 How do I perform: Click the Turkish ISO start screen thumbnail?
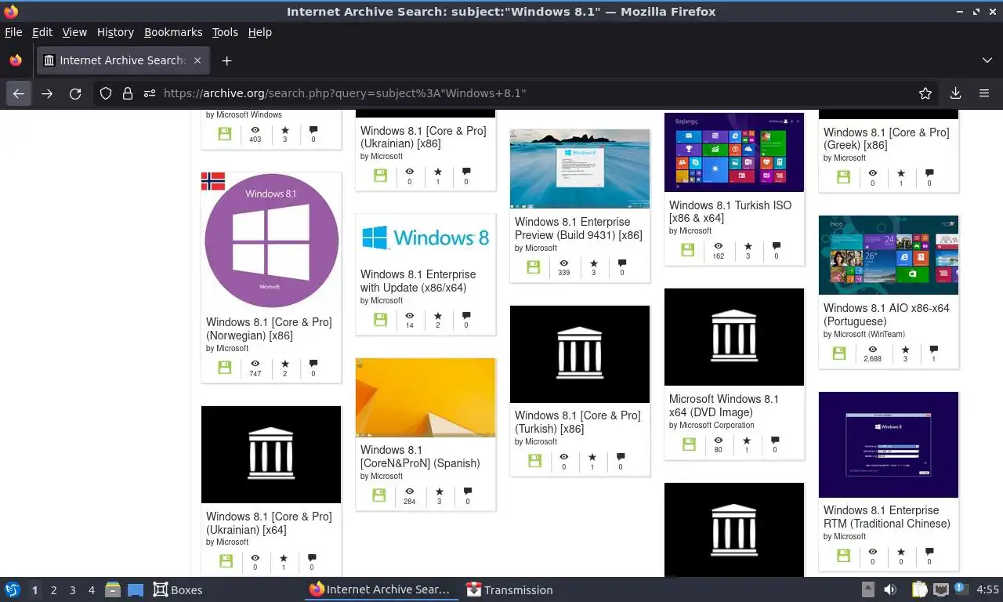pyautogui.click(x=734, y=152)
